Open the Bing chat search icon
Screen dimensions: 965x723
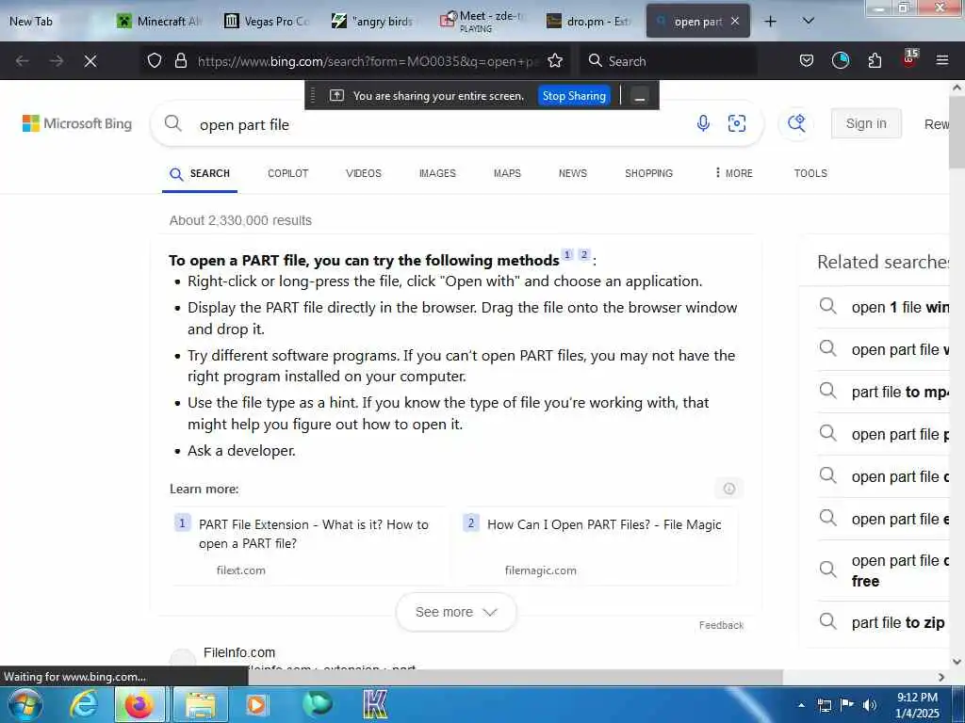796,123
